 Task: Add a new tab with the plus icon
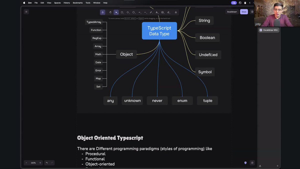pyautogui.click(x=277, y=166)
